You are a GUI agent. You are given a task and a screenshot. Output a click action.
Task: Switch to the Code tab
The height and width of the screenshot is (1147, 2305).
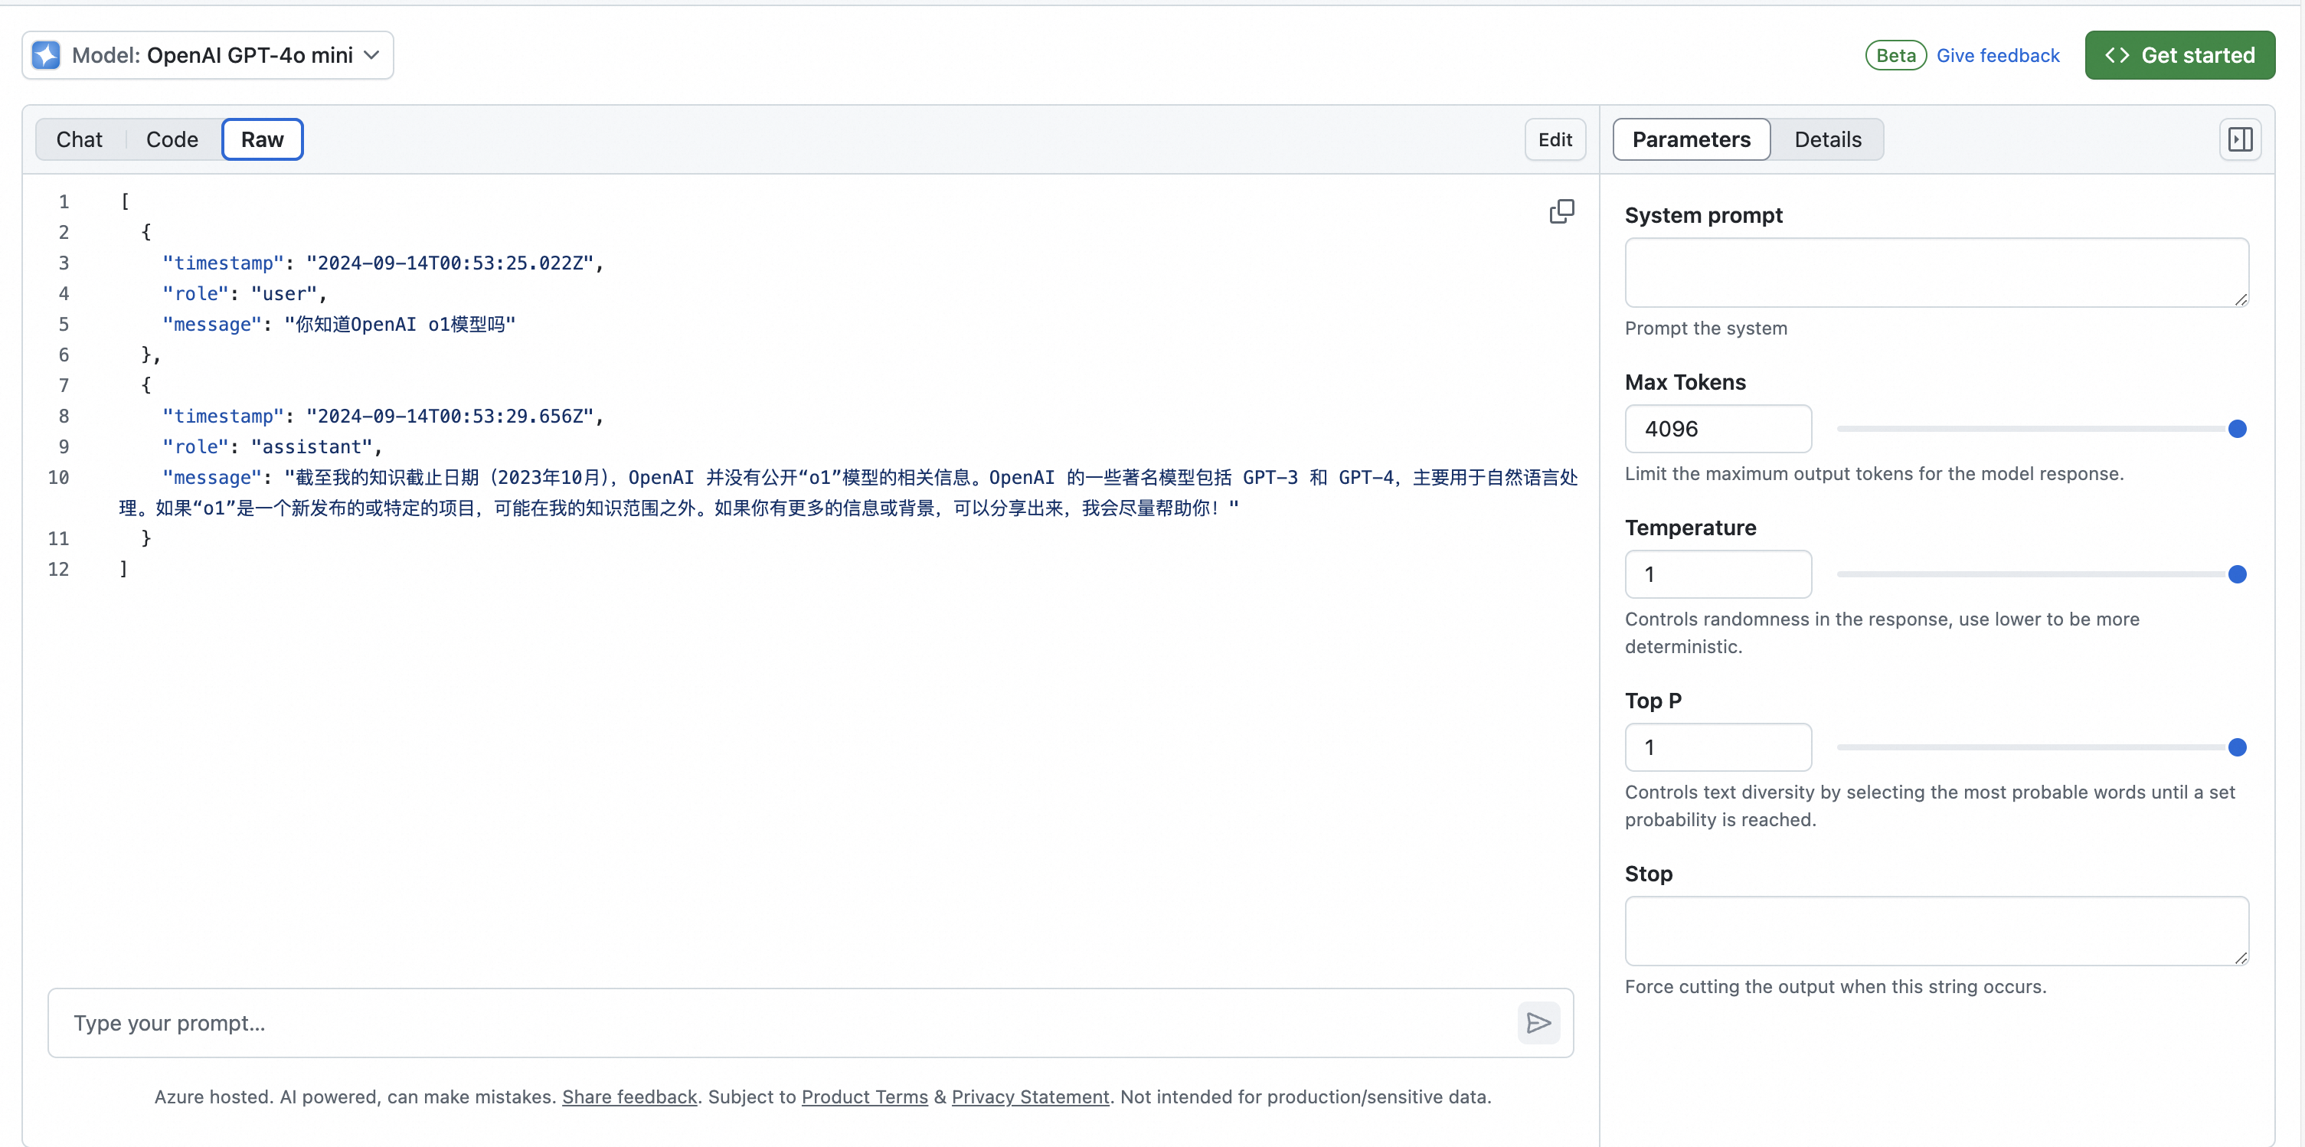(172, 139)
